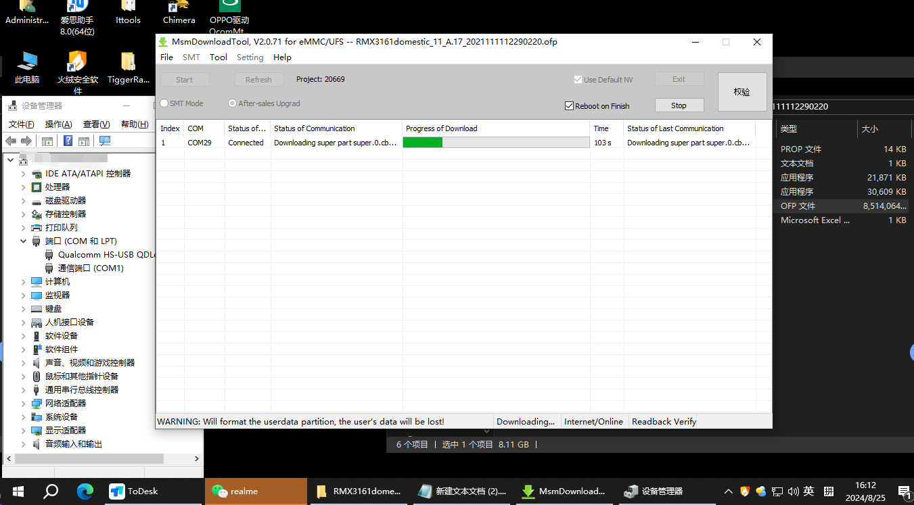Click the forward arrow in Device Manager toolbar
Image resolution: width=914 pixels, height=505 pixels.
(26, 141)
